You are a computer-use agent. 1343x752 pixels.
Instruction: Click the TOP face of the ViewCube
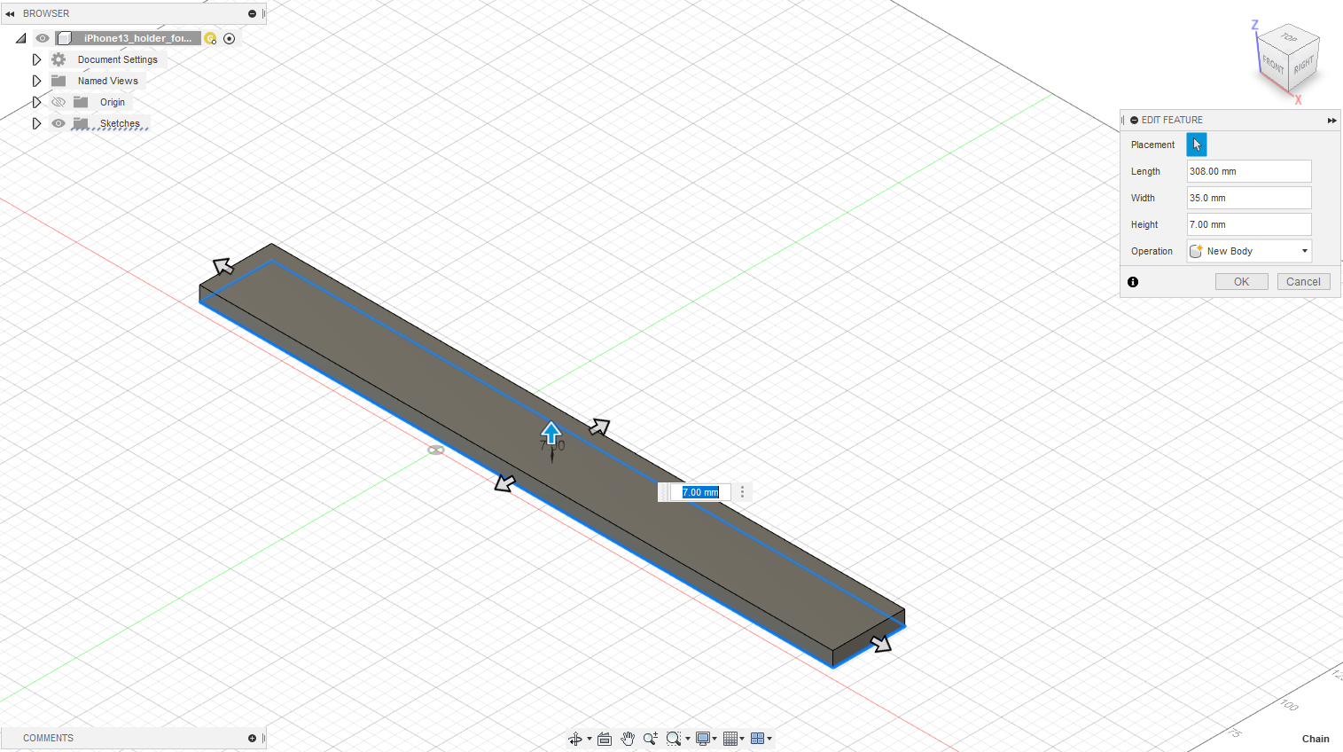coord(1289,38)
